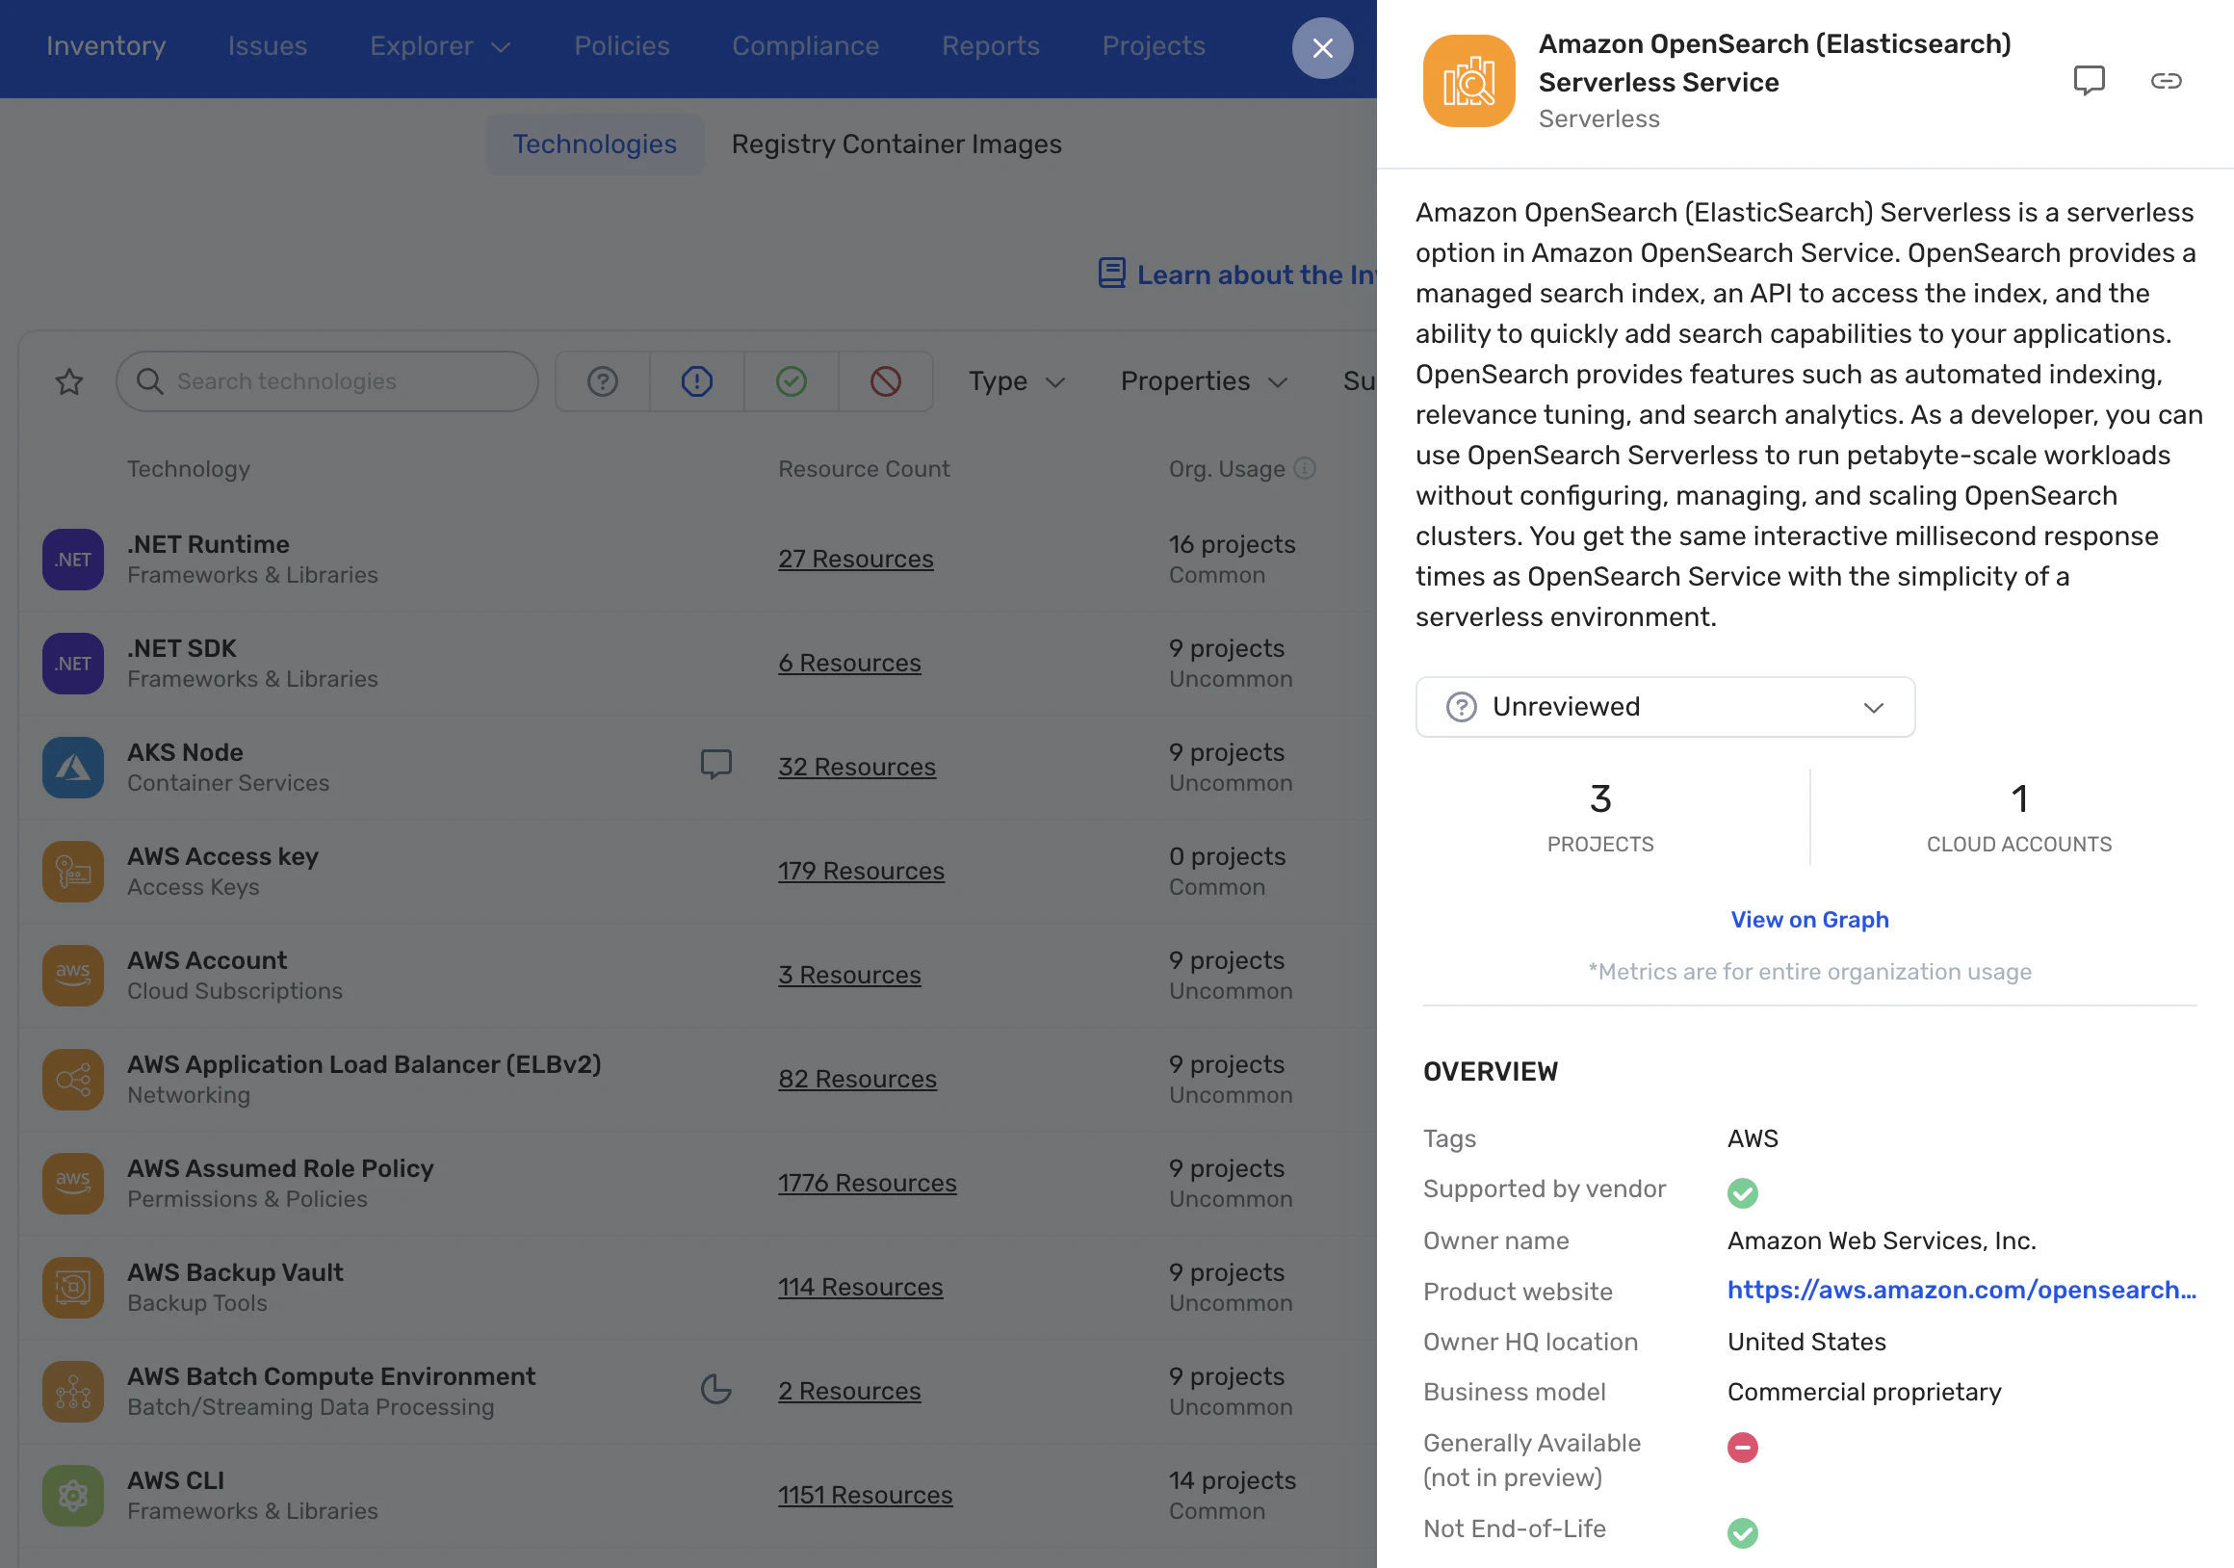Click the Resource Count column header
The image size is (2234, 1568).
(864, 469)
